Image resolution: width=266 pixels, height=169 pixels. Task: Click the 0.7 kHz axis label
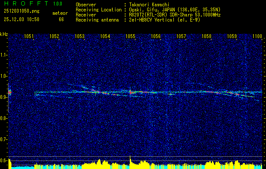click(3, 139)
